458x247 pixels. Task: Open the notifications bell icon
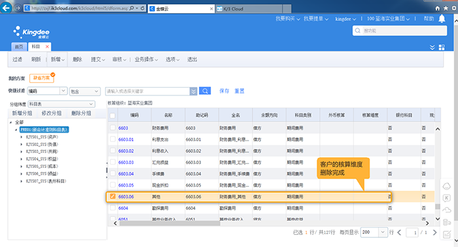coord(442,19)
